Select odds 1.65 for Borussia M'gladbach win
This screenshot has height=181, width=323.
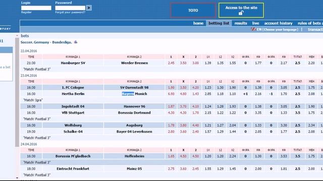[171, 156]
